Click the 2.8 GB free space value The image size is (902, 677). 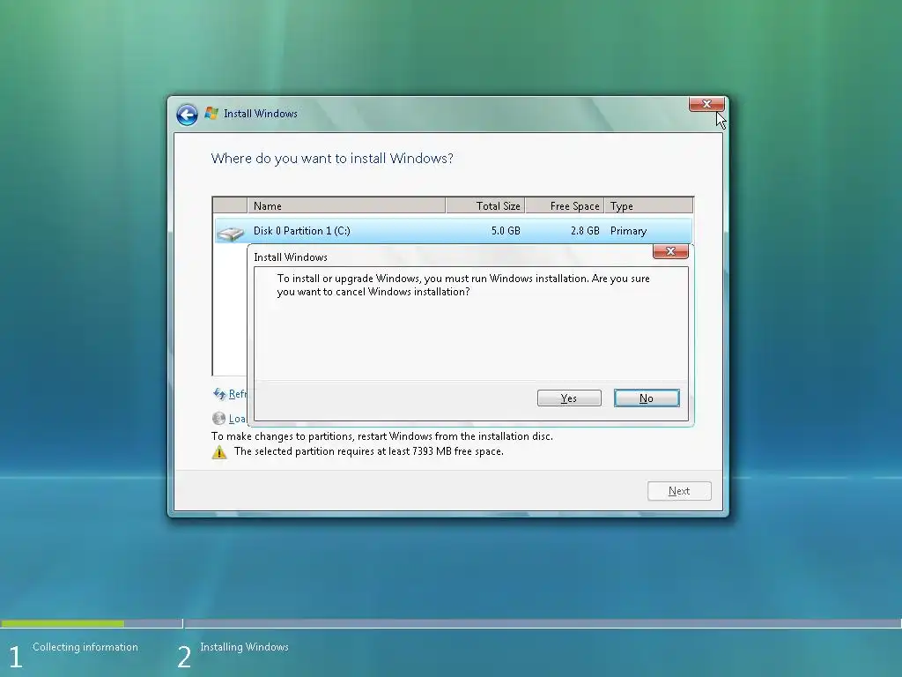pyautogui.click(x=585, y=231)
